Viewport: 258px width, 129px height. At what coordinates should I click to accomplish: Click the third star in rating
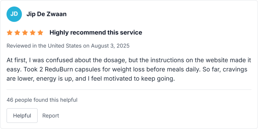click(x=25, y=33)
